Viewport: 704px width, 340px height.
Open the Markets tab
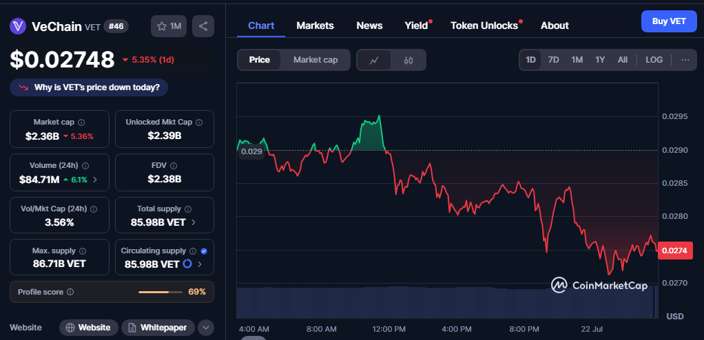[315, 25]
